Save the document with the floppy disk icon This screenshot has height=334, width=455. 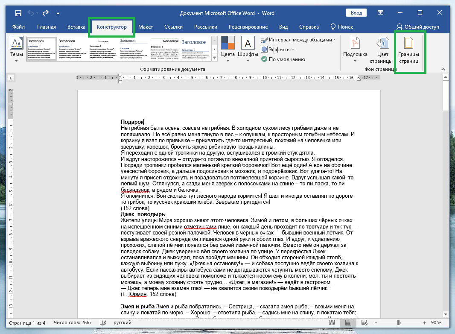pyautogui.click(x=18, y=13)
